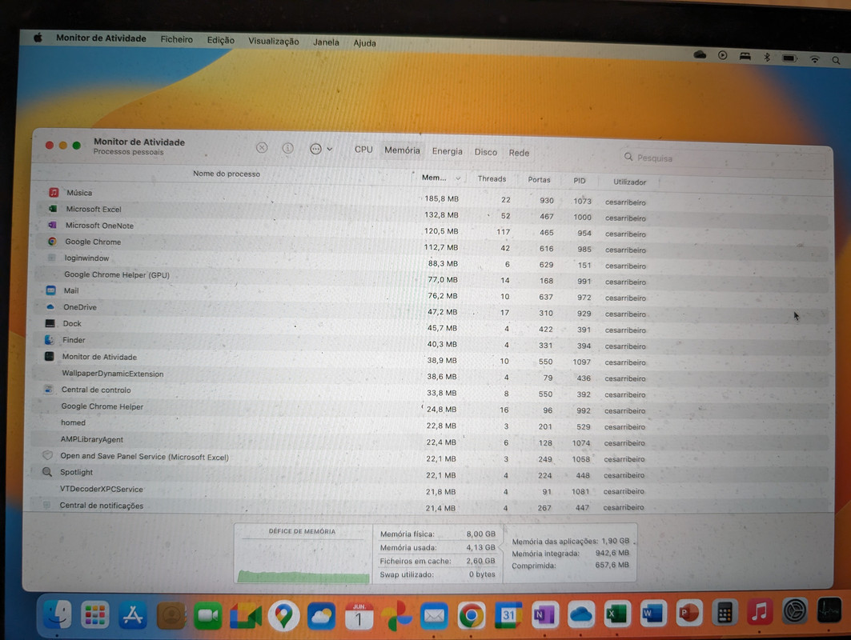Open Calculator from the Dock
This screenshot has height=640, width=851.
pyautogui.click(x=725, y=613)
